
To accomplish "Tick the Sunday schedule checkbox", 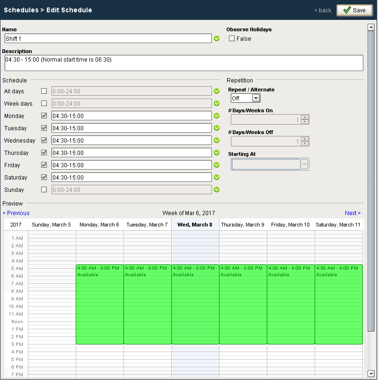I will 44,190.
